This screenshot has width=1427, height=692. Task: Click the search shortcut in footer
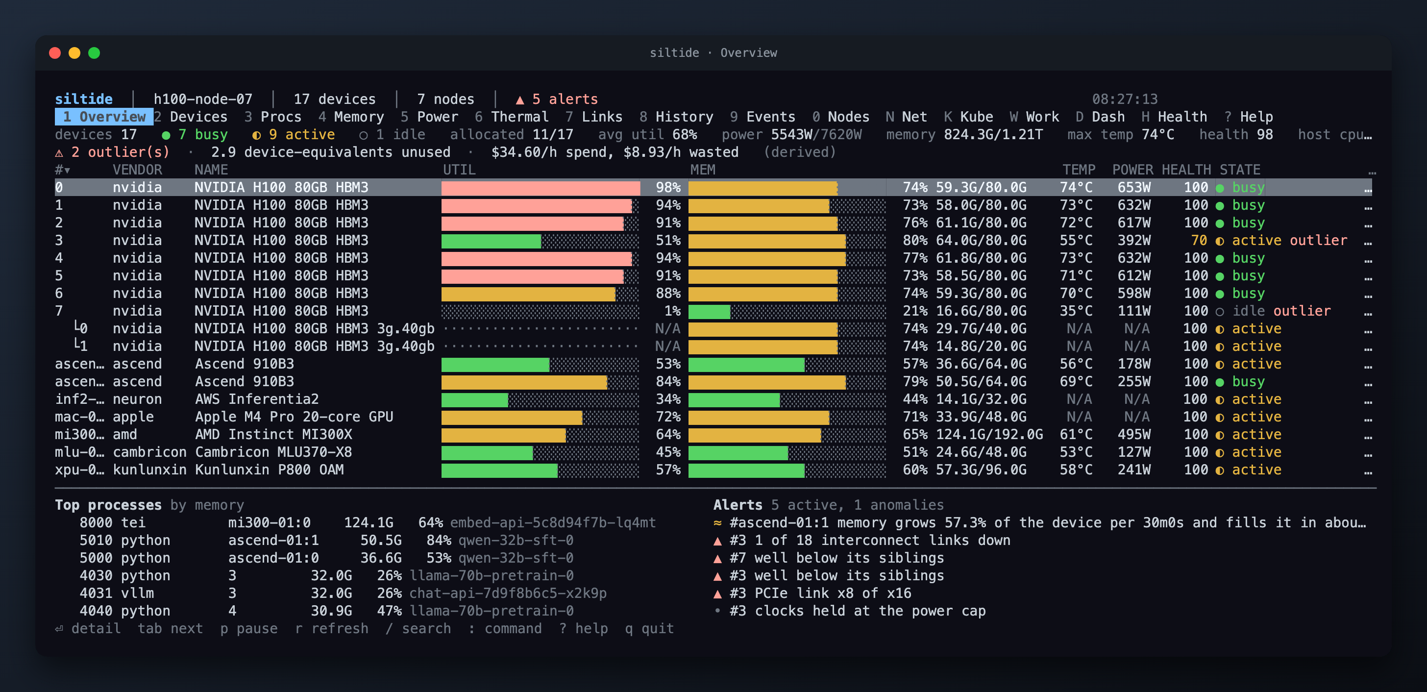[418, 629]
